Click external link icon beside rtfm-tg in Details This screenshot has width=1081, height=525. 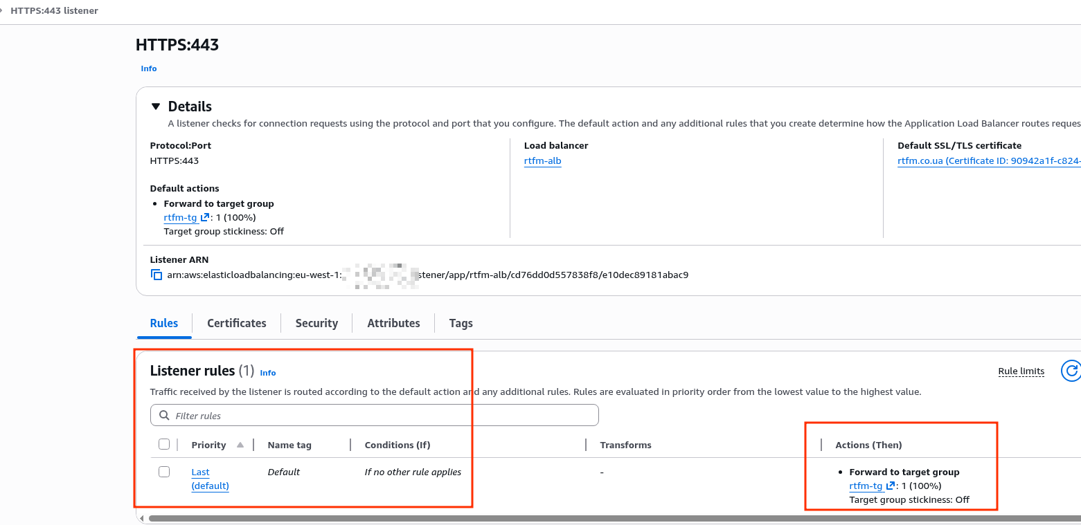[205, 218]
